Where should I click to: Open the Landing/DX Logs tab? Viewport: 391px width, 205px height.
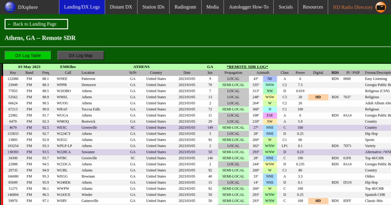point(82,7)
